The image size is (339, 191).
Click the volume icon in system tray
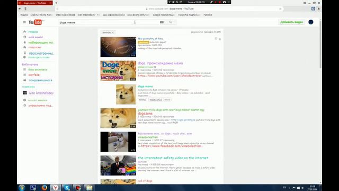pyautogui.click(x=302, y=188)
